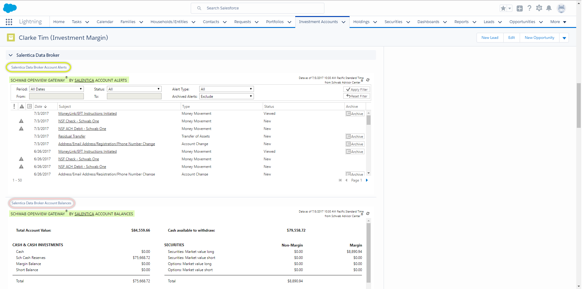Open the Calendar tab
Screen dimensions: 585x289
point(105,22)
